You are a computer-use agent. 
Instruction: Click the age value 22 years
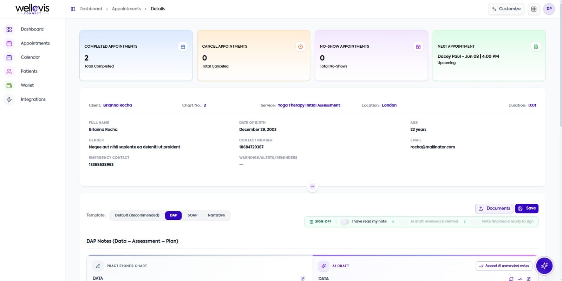click(x=418, y=130)
